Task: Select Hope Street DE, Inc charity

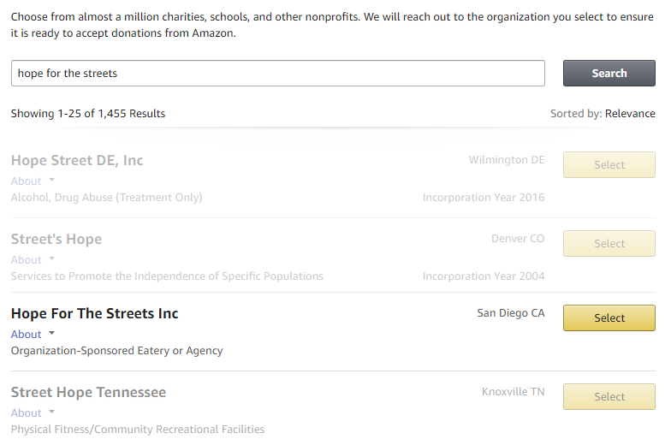Action: (609, 165)
